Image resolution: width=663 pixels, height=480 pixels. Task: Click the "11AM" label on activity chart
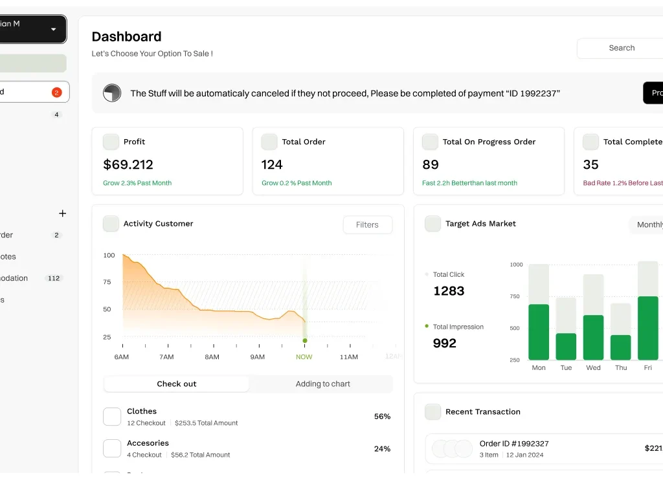[x=349, y=357]
